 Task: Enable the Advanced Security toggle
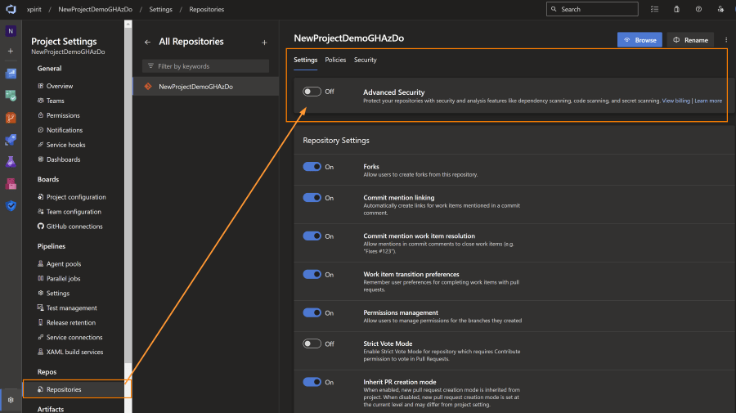click(312, 92)
